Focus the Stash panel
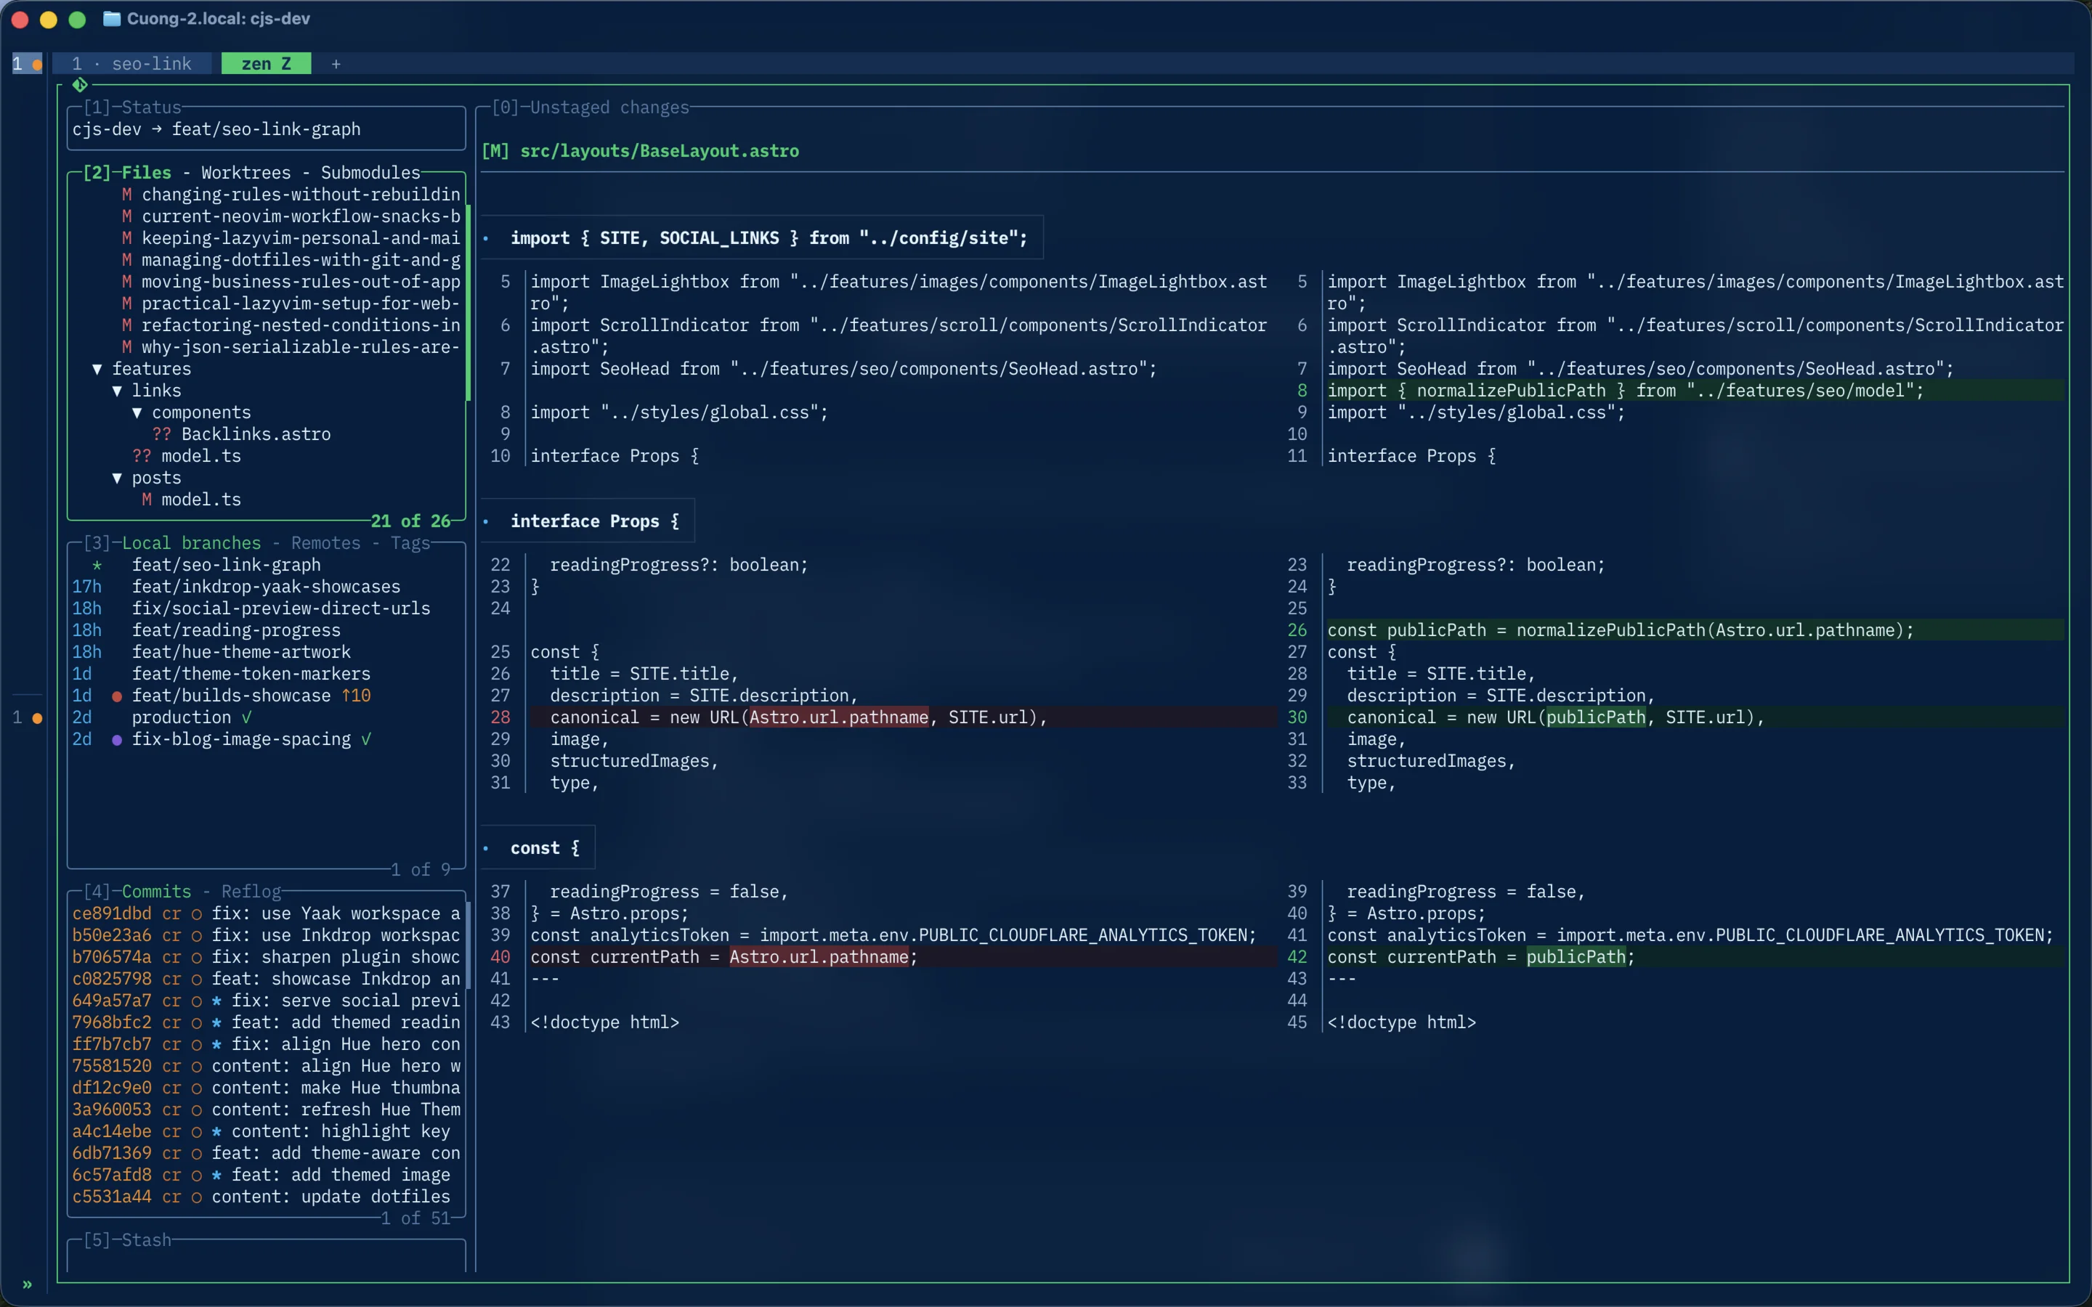Screen dimensions: 2092x1307 coord(127,1240)
